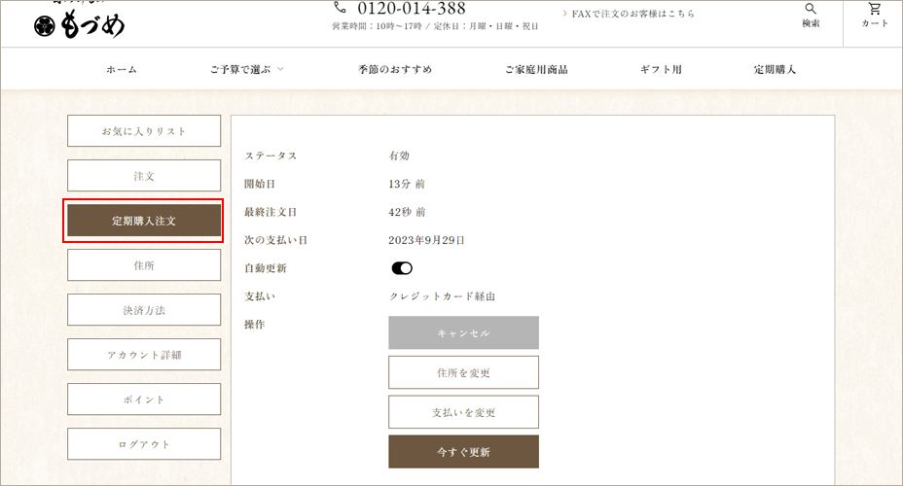The height and width of the screenshot is (486, 903).
Task: Toggle the 自動更新 switch
Action: tap(402, 268)
